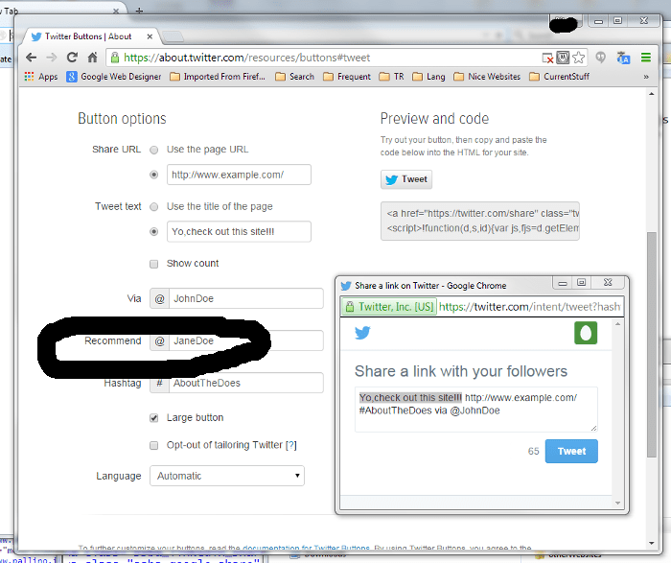
Task: Click the Twitter bird logo in the share popup
Action: pyautogui.click(x=362, y=333)
